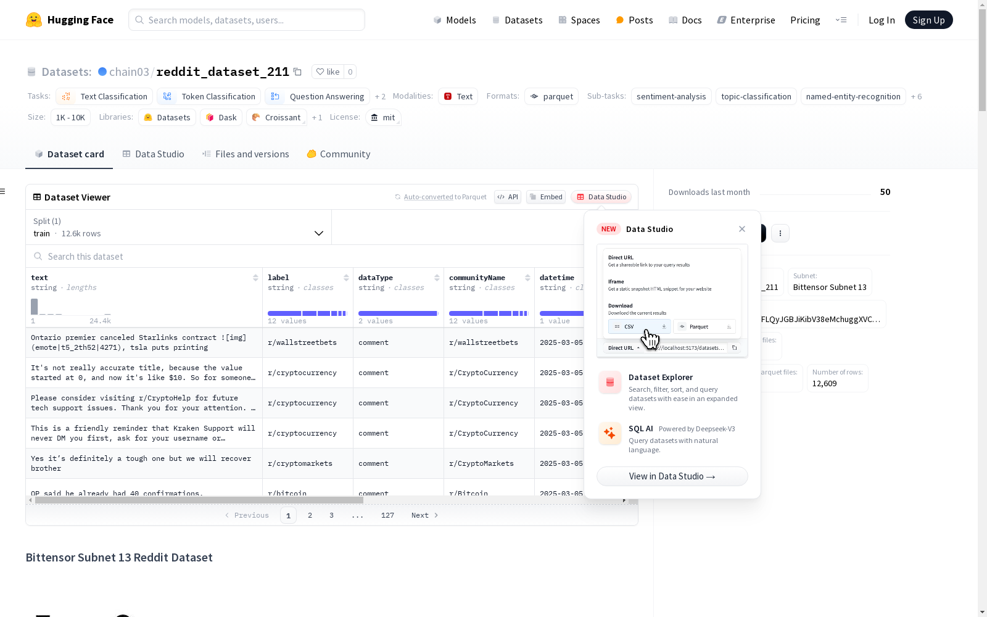The width and height of the screenshot is (987, 617).
Task: Click the horizontal table scrollbar
Action: click(x=199, y=500)
